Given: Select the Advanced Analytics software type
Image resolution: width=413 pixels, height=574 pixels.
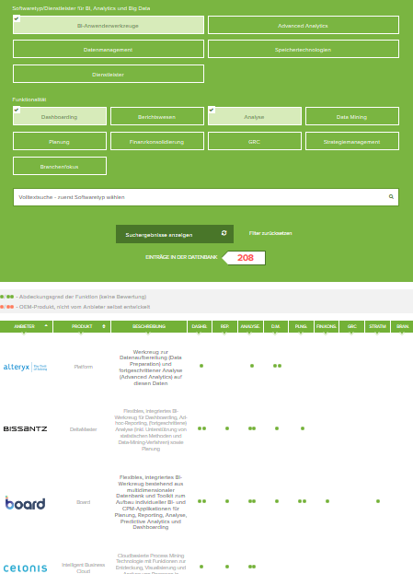Looking at the screenshot, I should [304, 25].
